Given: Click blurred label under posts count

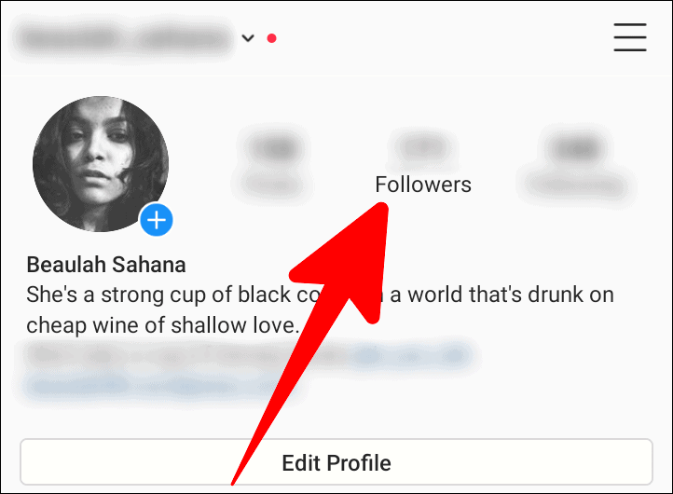Looking at the screenshot, I should tap(274, 185).
